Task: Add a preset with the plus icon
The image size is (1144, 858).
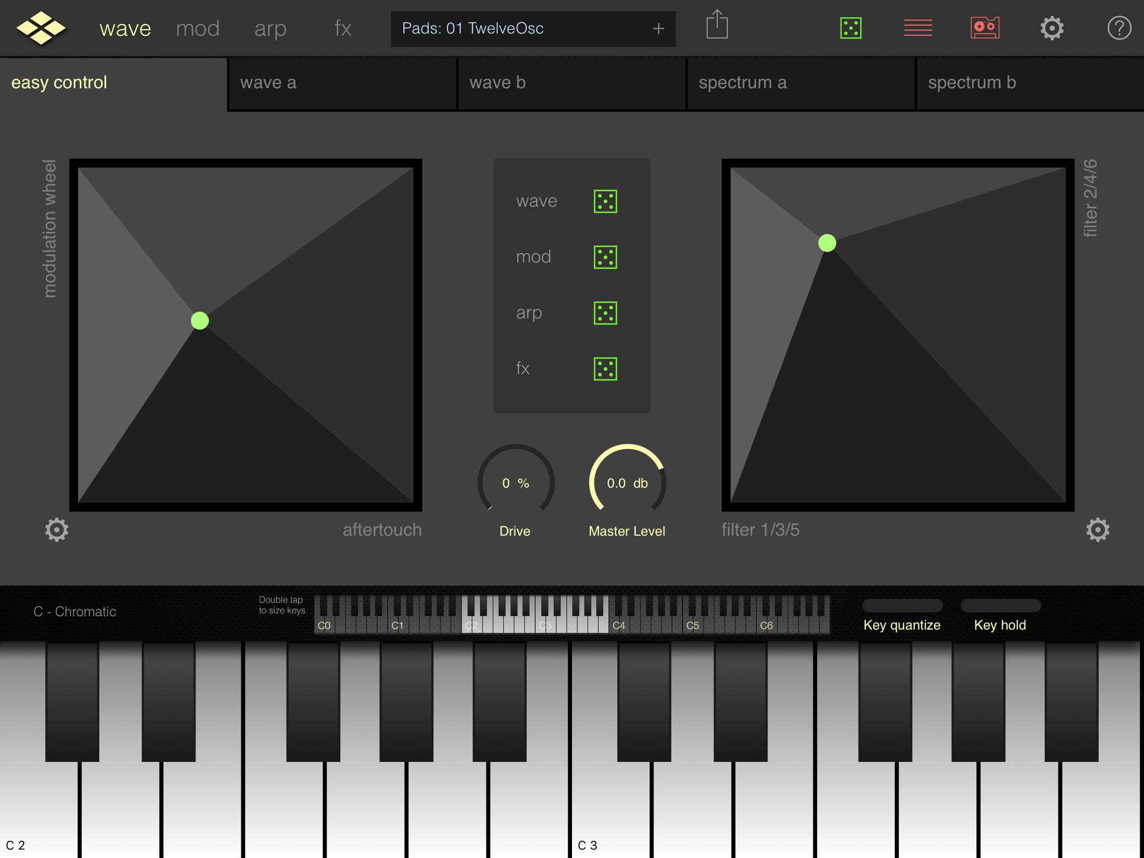Action: (659, 28)
